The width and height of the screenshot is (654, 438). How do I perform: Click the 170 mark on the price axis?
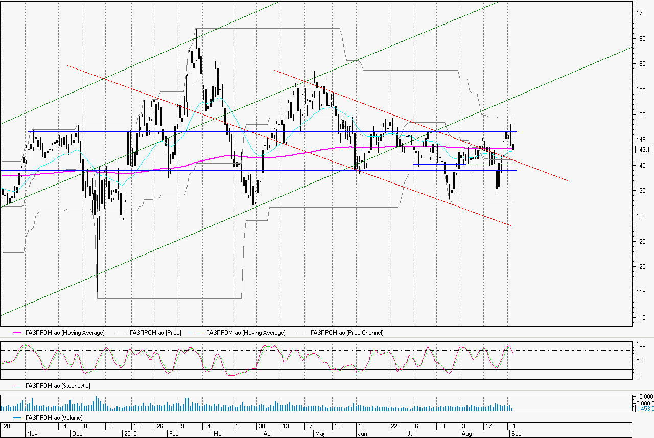point(640,13)
